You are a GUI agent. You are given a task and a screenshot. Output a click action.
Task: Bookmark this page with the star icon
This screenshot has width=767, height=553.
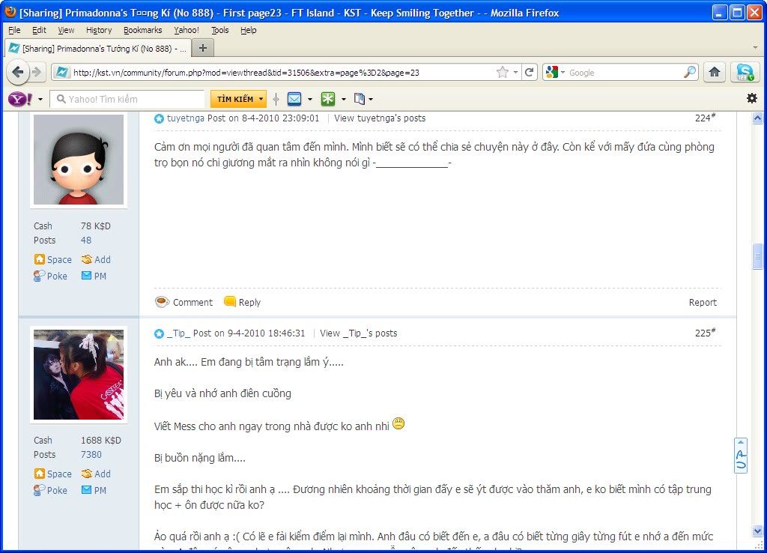[503, 73]
